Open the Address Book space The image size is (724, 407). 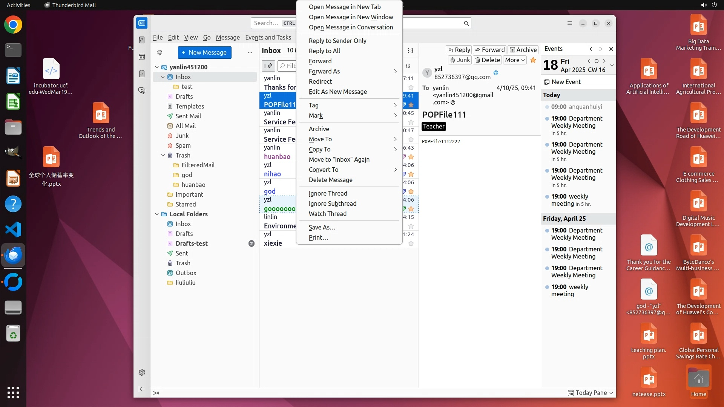pos(142,40)
